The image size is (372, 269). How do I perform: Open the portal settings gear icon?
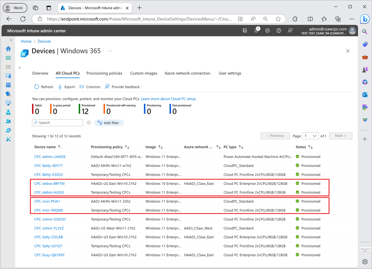click(267, 31)
